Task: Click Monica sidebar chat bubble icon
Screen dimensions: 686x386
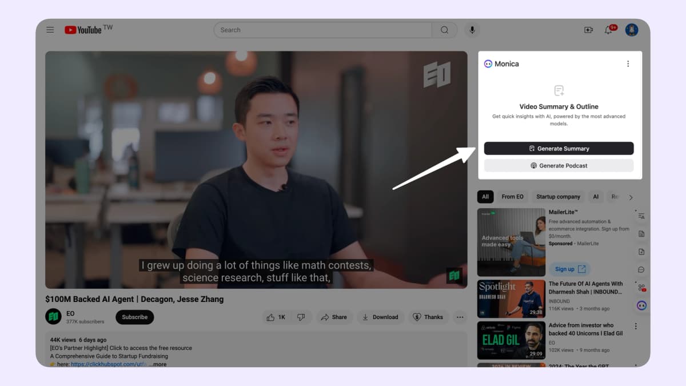Action: [x=641, y=269]
